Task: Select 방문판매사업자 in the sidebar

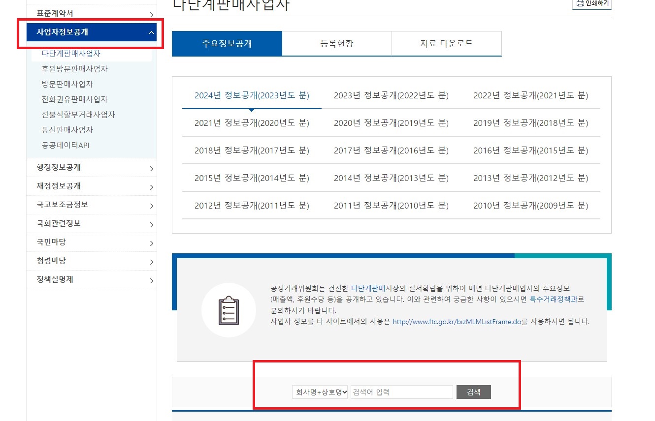Action: [x=67, y=84]
